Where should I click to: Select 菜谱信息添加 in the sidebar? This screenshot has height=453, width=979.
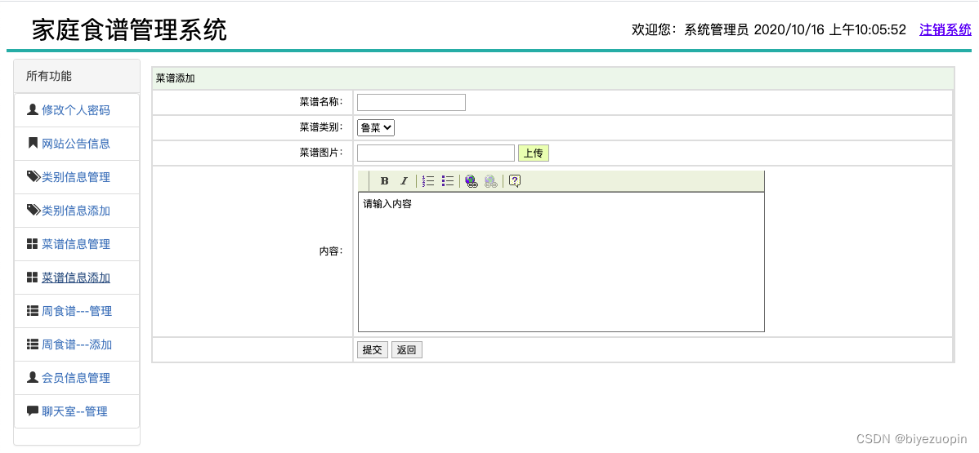[x=76, y=278]
